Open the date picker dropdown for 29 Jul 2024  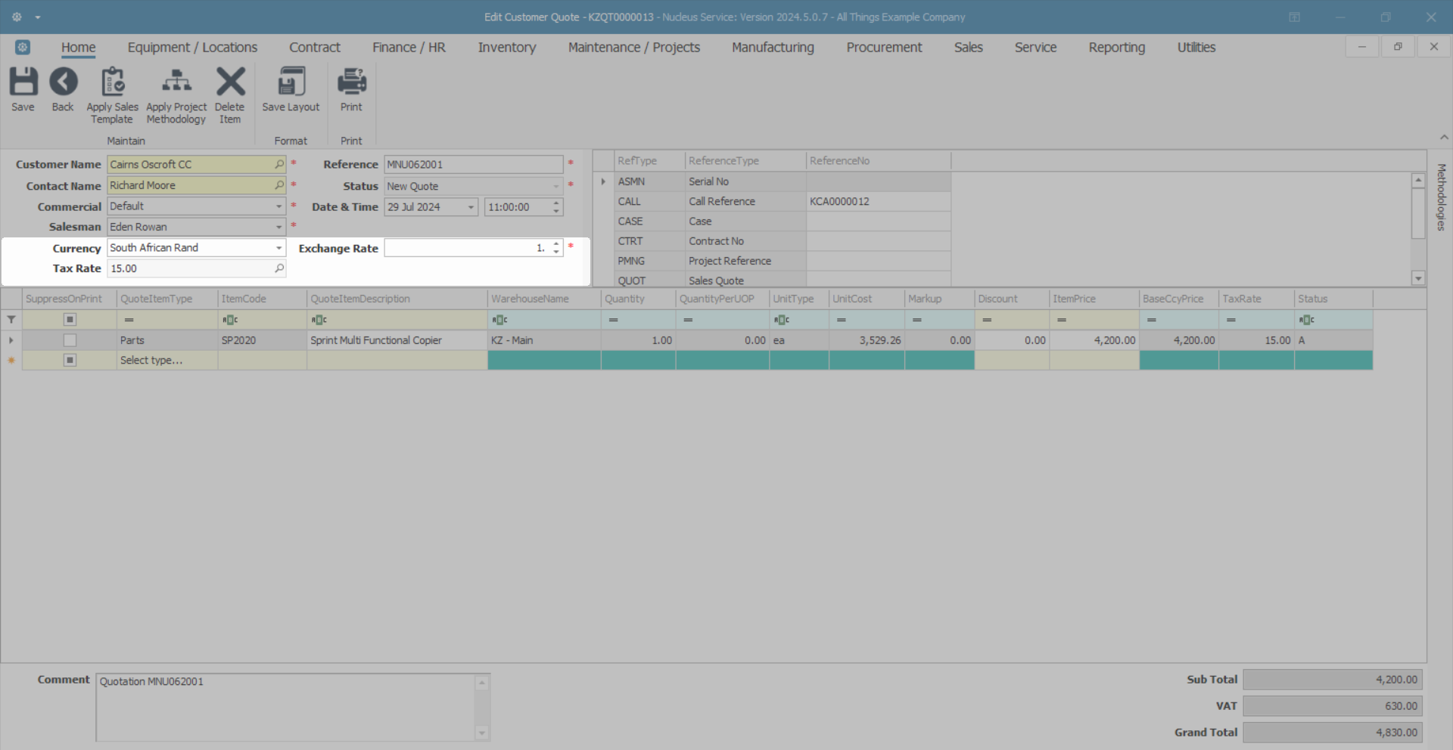(x=471, y=207)
